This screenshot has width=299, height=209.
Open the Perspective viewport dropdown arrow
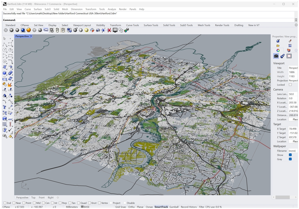coord(31,36)
